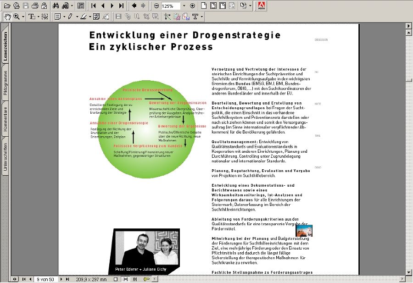This screenshot has height=283, width=413.
Task: Go to next page in top toolbar
Action: pos(112,6)
